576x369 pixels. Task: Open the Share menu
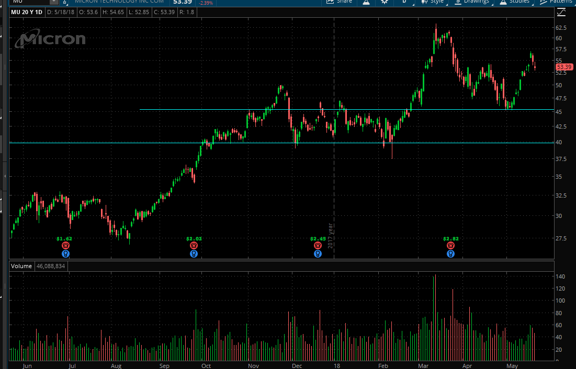pyautogui.click(x=340, y=2)
